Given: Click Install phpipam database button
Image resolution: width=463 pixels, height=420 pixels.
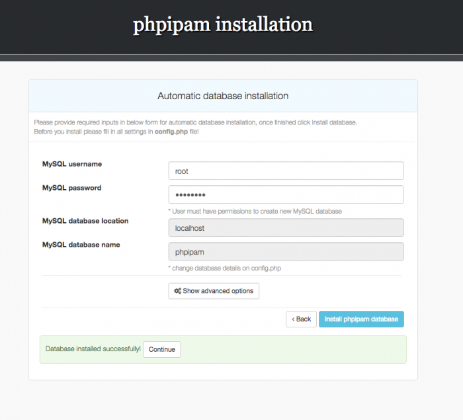Looking at the screenshot, I should click(x=361, y=319).
